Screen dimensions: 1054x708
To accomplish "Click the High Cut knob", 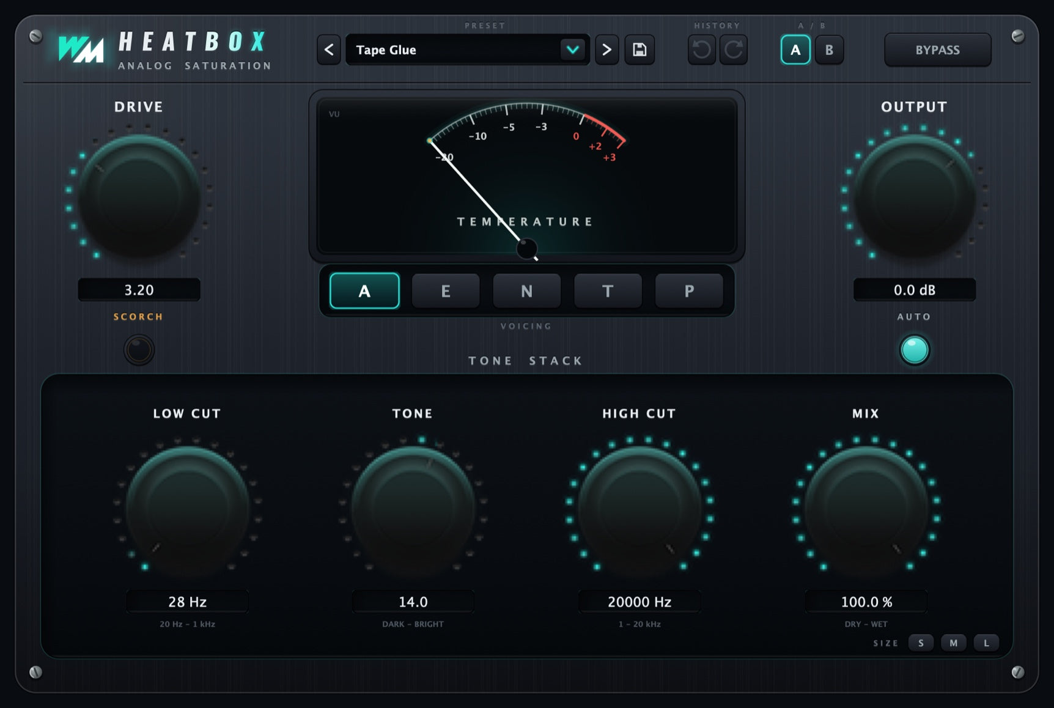I will (639, 507).
